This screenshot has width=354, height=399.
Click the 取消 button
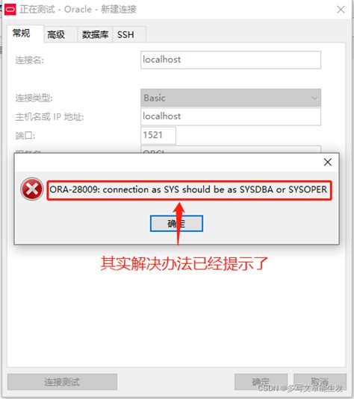[320, 382]
